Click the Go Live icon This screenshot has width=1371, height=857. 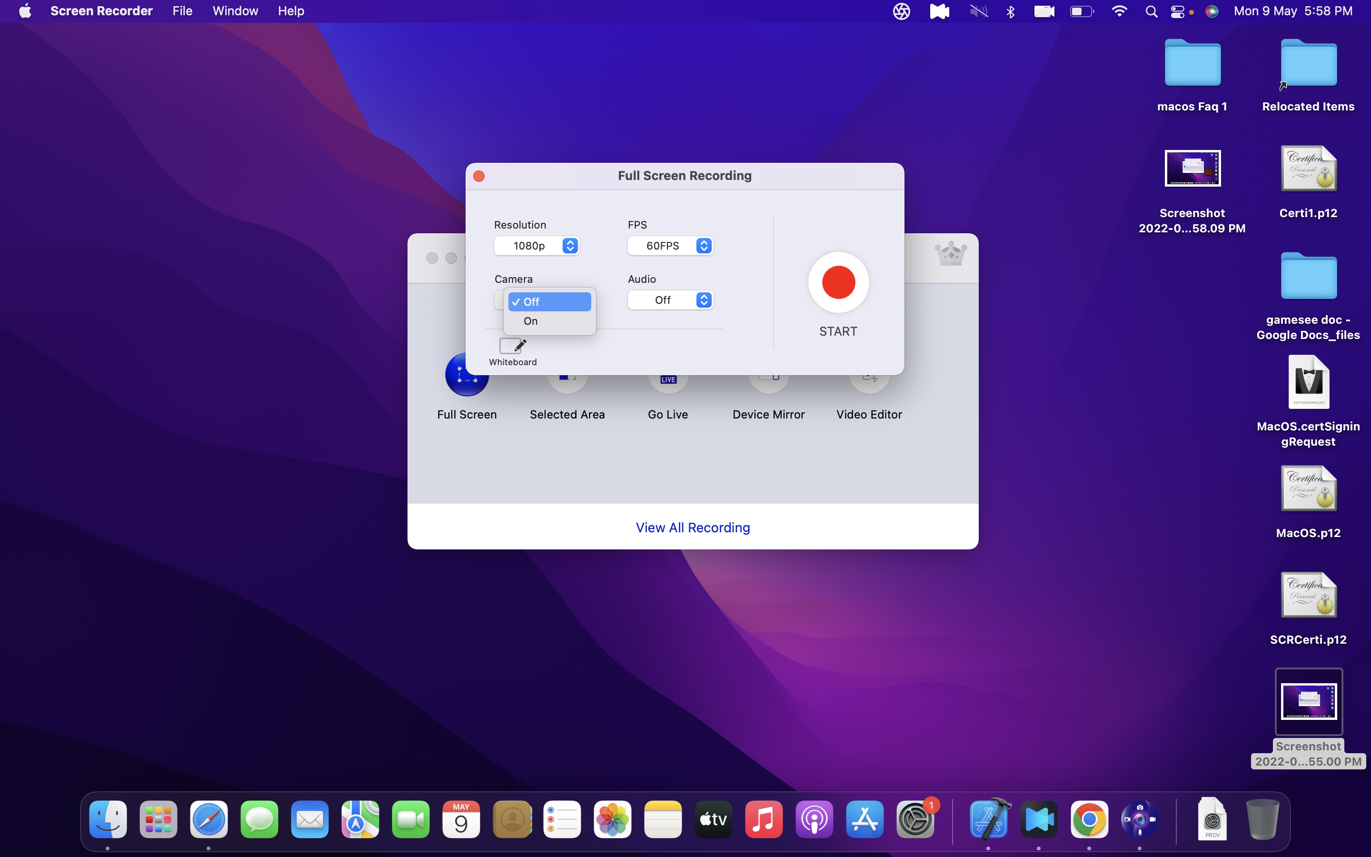(668, 383)
